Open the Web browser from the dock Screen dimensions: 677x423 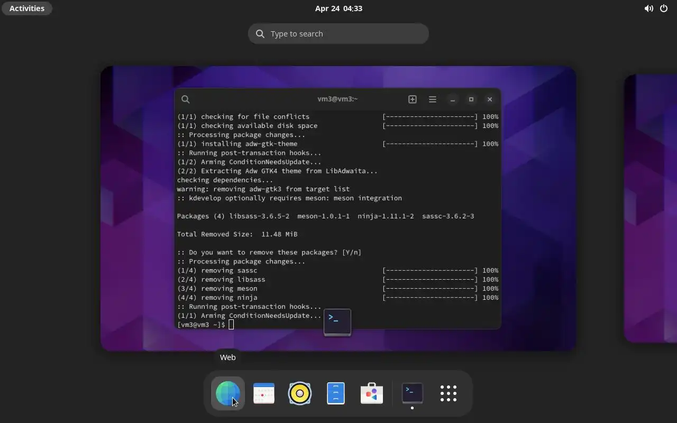(228, 393)
